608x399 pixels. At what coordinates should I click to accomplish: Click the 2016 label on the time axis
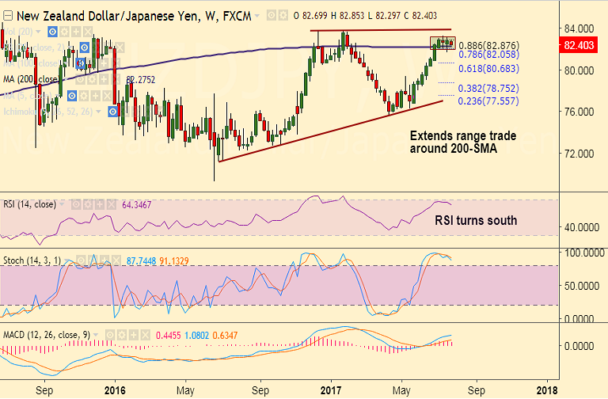(x=115, y=390)
